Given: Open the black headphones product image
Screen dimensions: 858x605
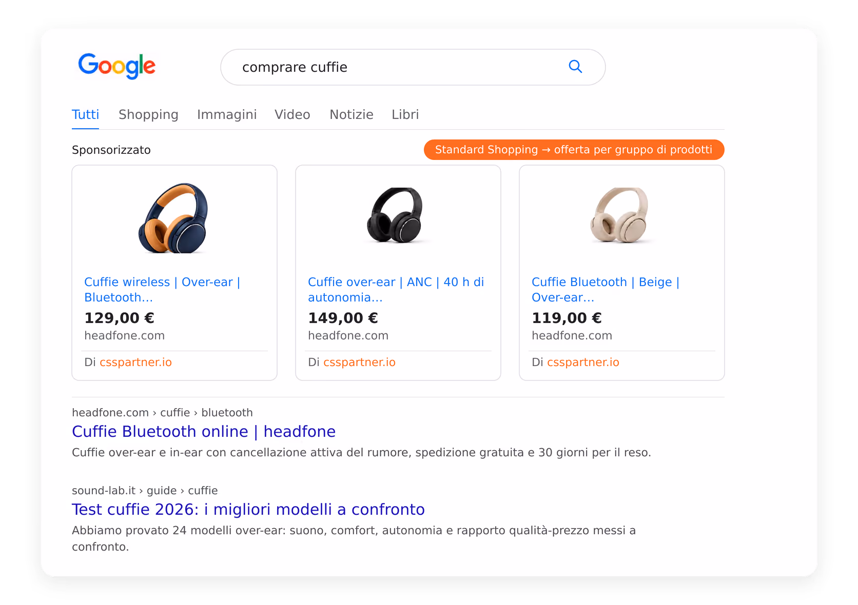Looking at the screenshot, I should [x=396, y=215].
